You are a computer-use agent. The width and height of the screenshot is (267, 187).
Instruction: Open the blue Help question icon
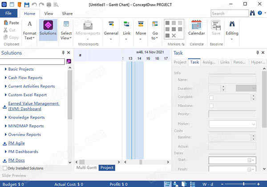click(260, 13)
